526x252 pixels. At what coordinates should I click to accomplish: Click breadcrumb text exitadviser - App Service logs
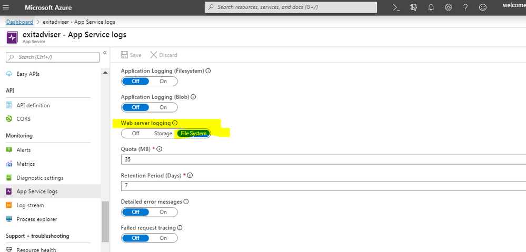79,22
